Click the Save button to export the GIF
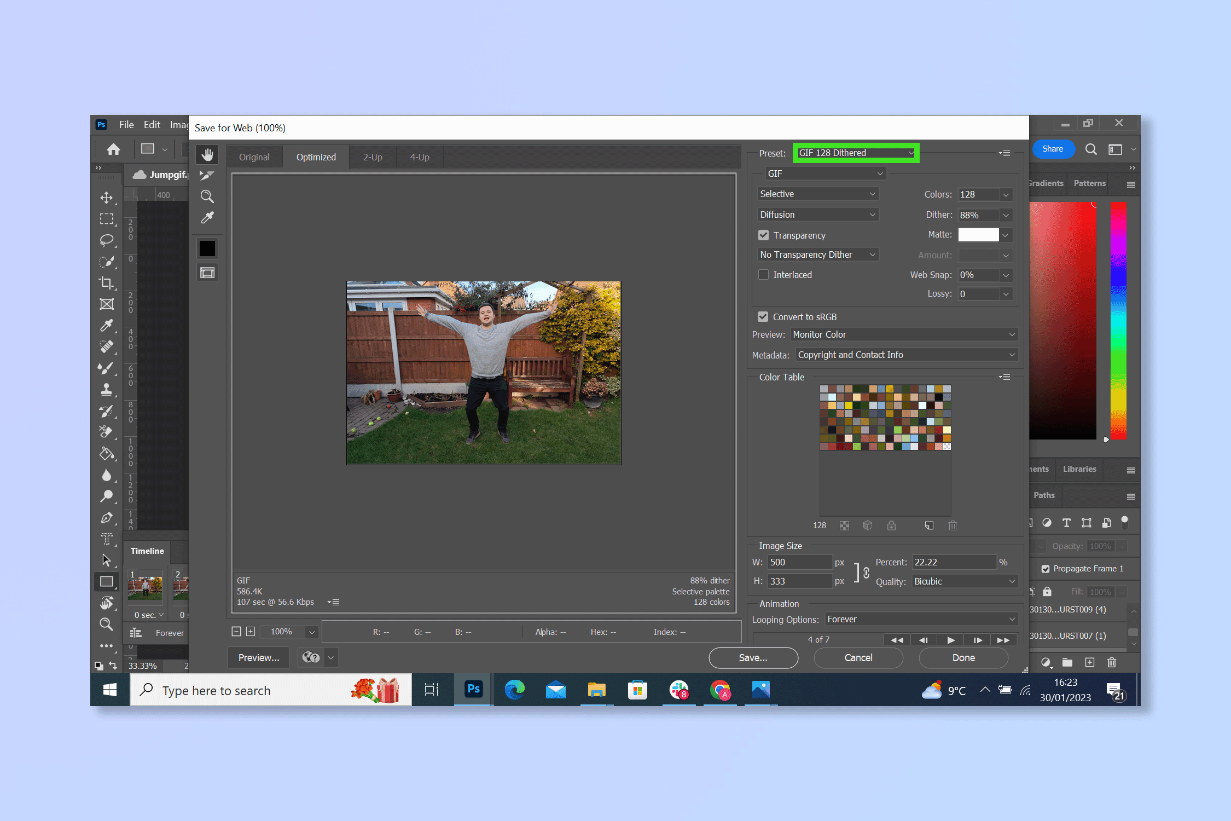This screenshot has width=1231, height=821. [x=753, y=658]
